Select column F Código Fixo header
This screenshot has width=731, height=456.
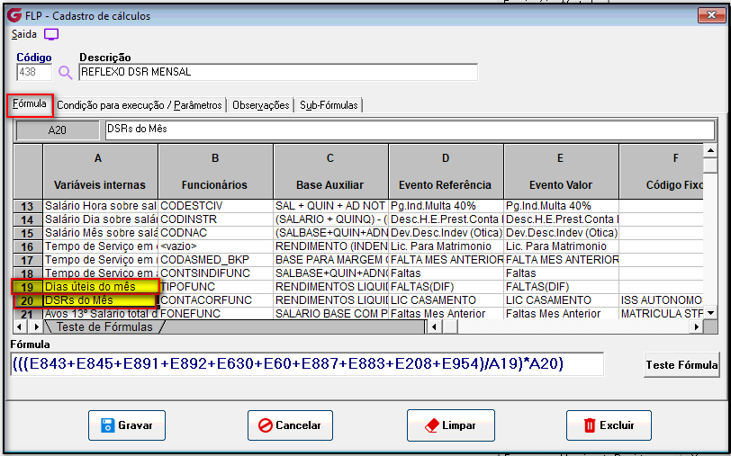click(662, 172)
